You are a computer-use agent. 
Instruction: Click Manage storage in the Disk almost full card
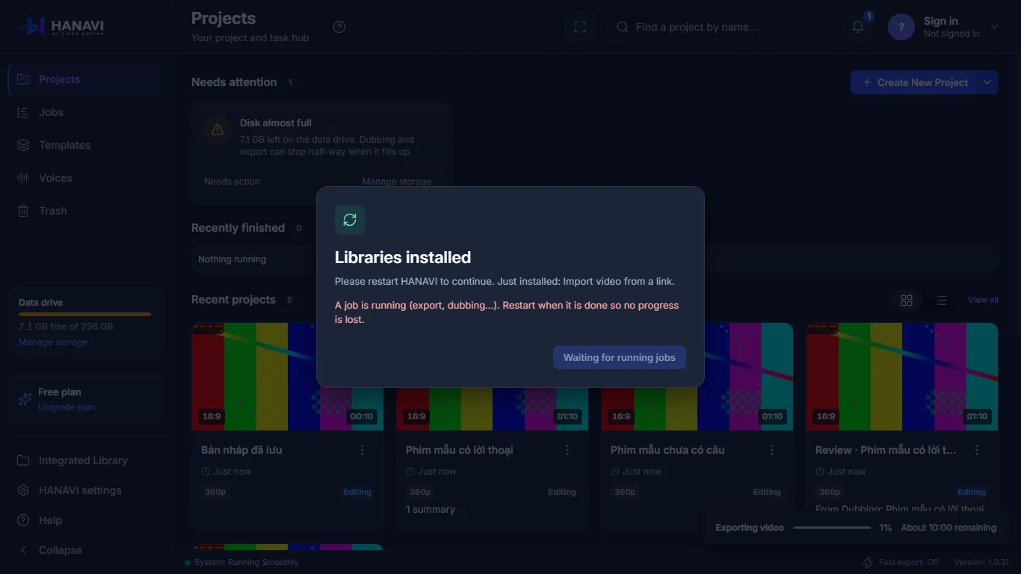click(x=397, y=182)
